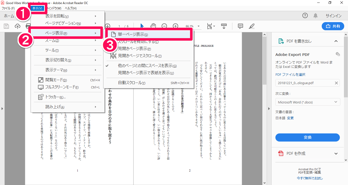Click the 66.1% zoom value field

(x=189, y=26)
